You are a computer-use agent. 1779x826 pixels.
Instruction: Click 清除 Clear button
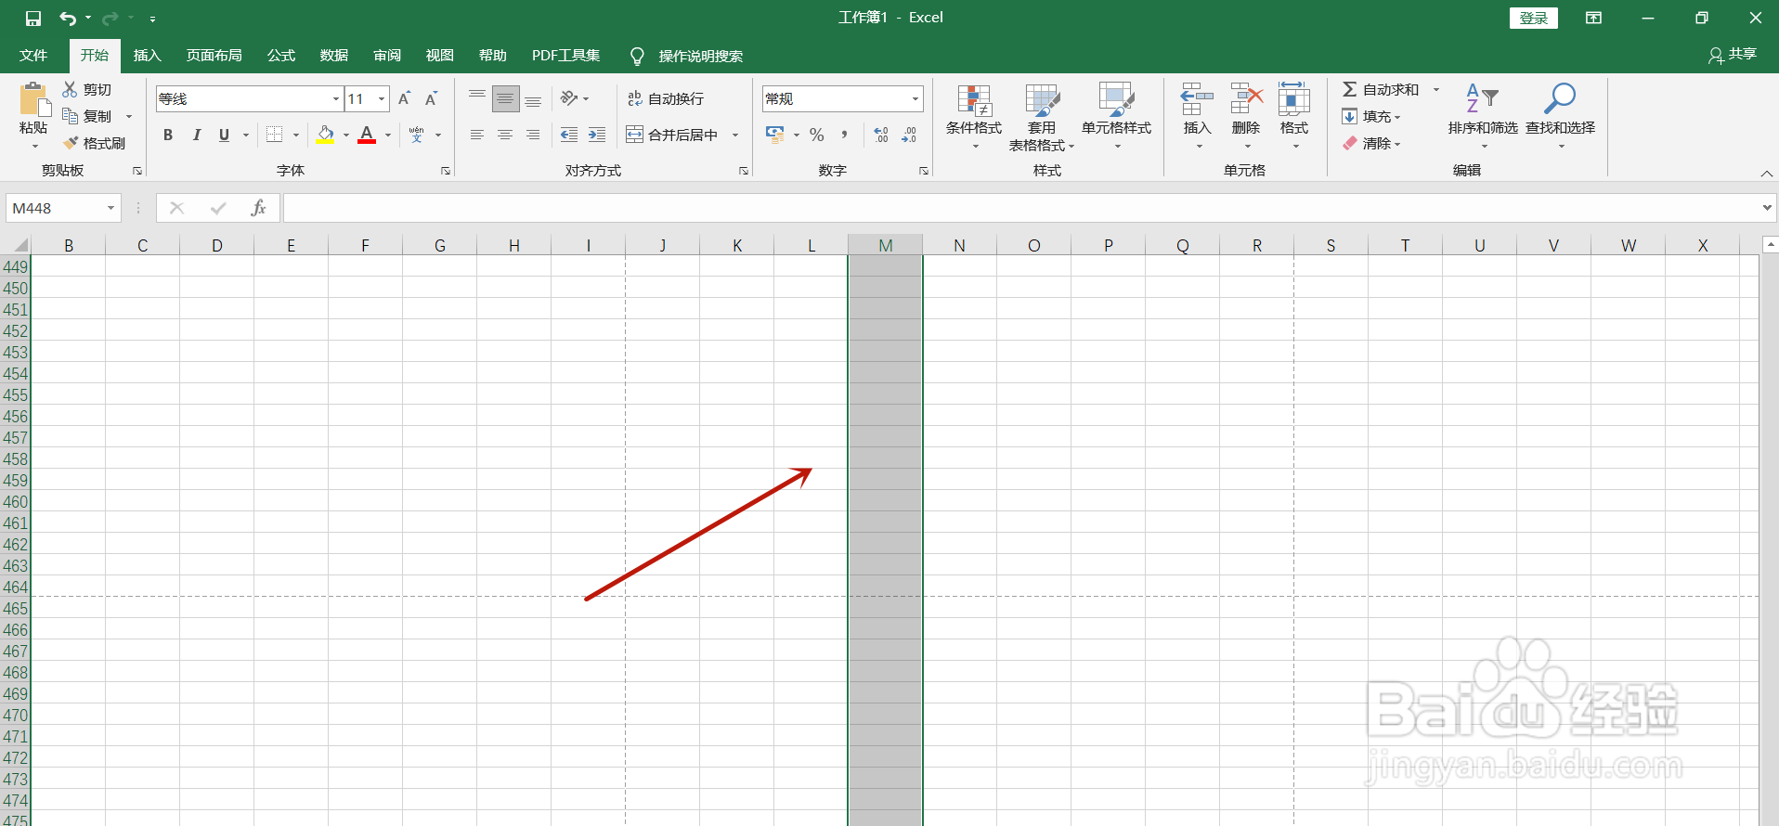(1371, 143)
